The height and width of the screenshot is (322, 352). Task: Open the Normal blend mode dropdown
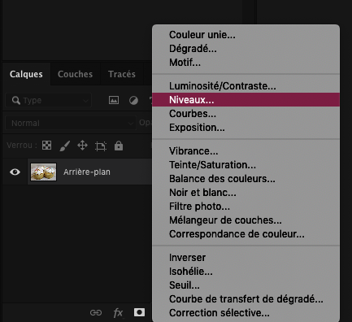click(71, 123)
